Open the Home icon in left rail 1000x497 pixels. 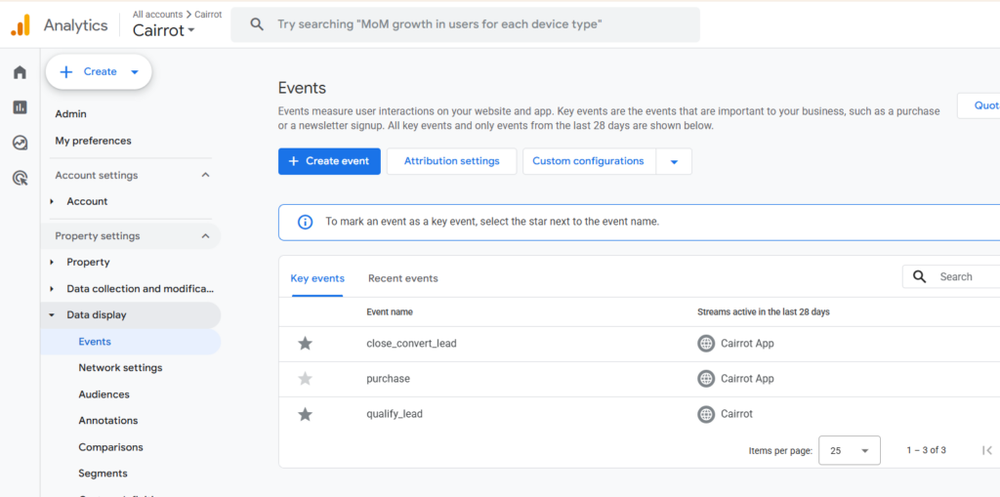coord(20,72)
